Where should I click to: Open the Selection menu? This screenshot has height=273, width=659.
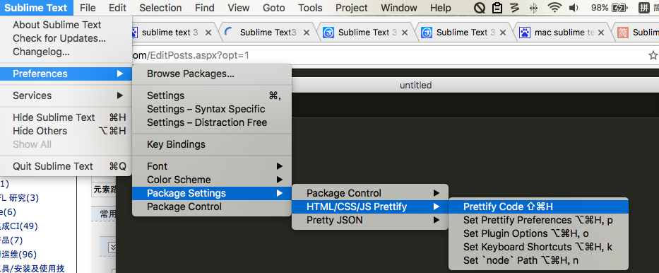160,8
